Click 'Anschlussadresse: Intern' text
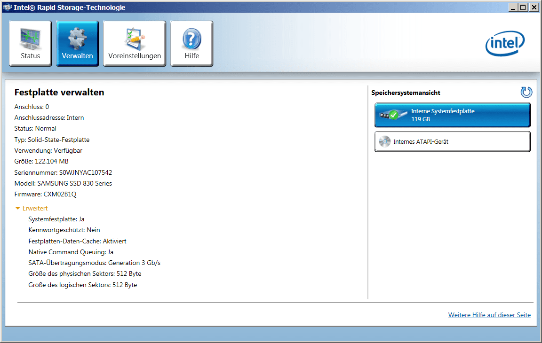This screenshot has height=343, width=542. tap(49, 117)
